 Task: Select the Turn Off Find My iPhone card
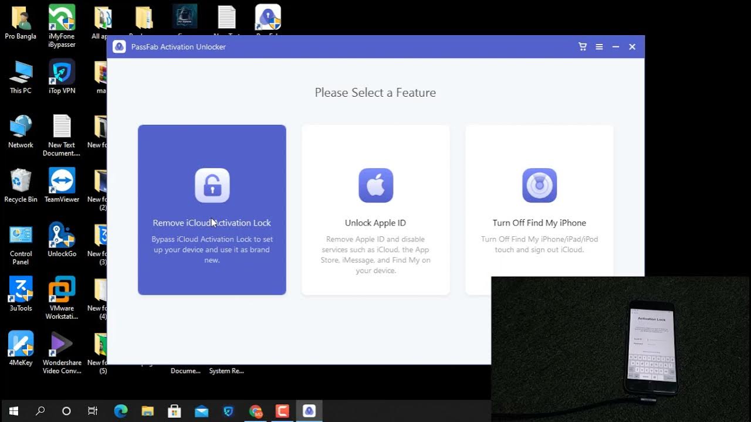coord(539,200)
